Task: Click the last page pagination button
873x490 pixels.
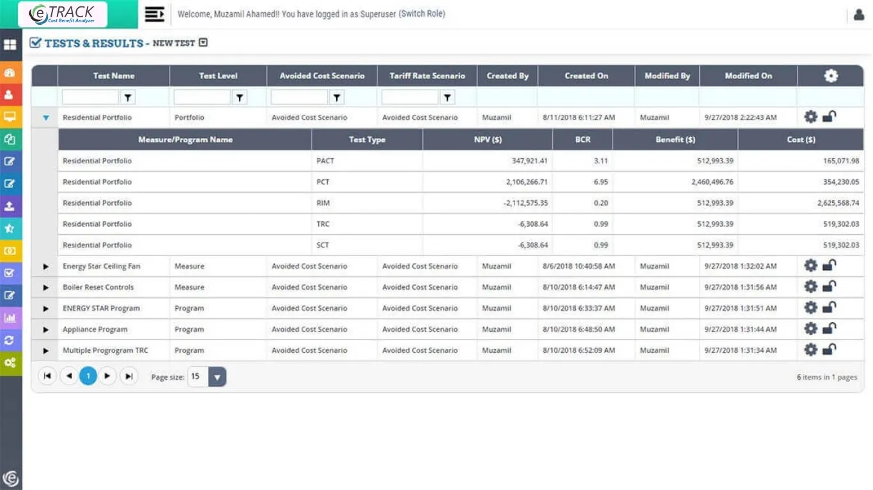Action: pos(129,376)
